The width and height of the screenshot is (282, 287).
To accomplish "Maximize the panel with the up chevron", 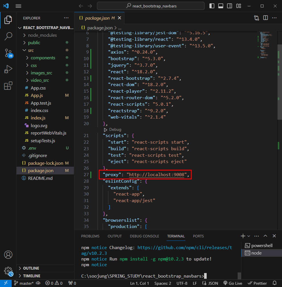I will tap(266, 236).
